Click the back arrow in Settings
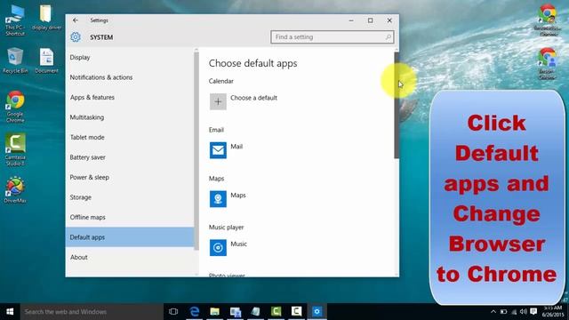 [x=75, y=20]
